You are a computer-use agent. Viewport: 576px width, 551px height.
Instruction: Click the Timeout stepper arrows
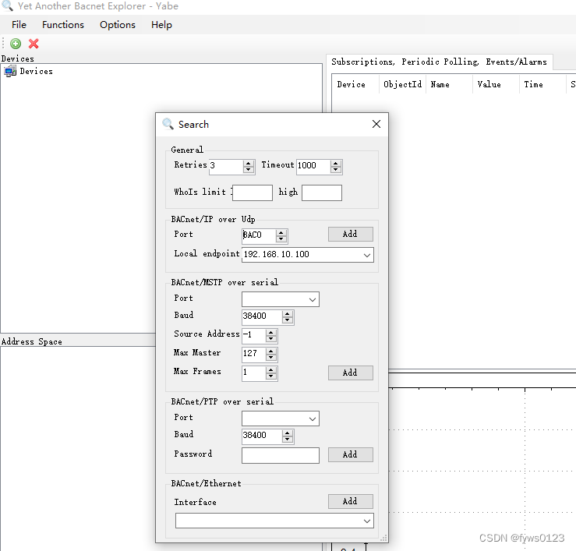[x=335, y=167]
